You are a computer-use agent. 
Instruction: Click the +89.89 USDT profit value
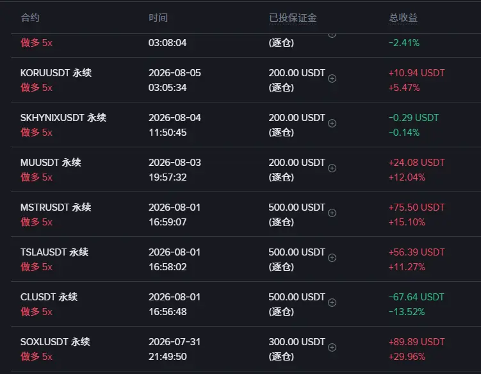(x=416, y=342)
